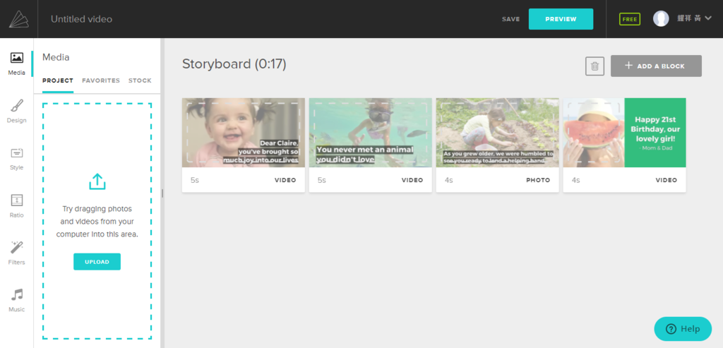Click the SAVE button

pos(511,19)
